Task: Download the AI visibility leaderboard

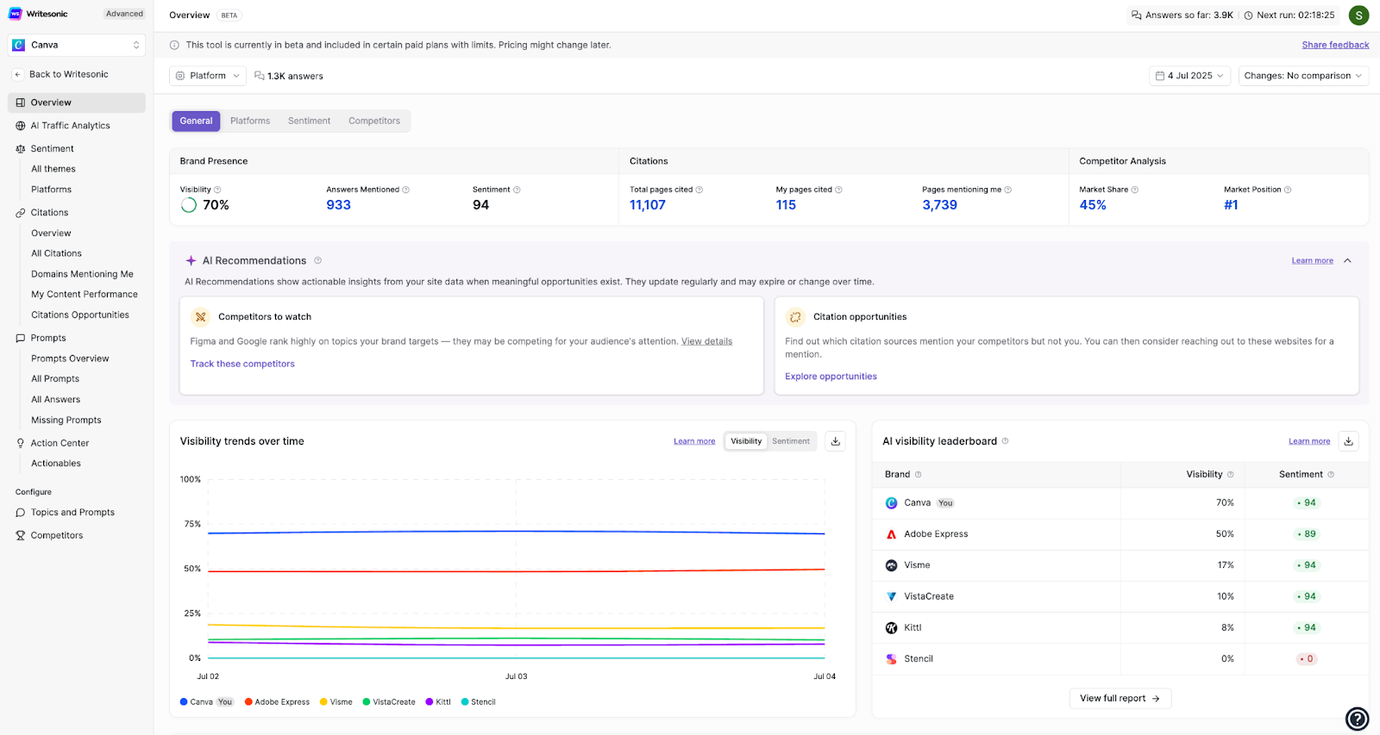Action: click(x=1348, y=441)
